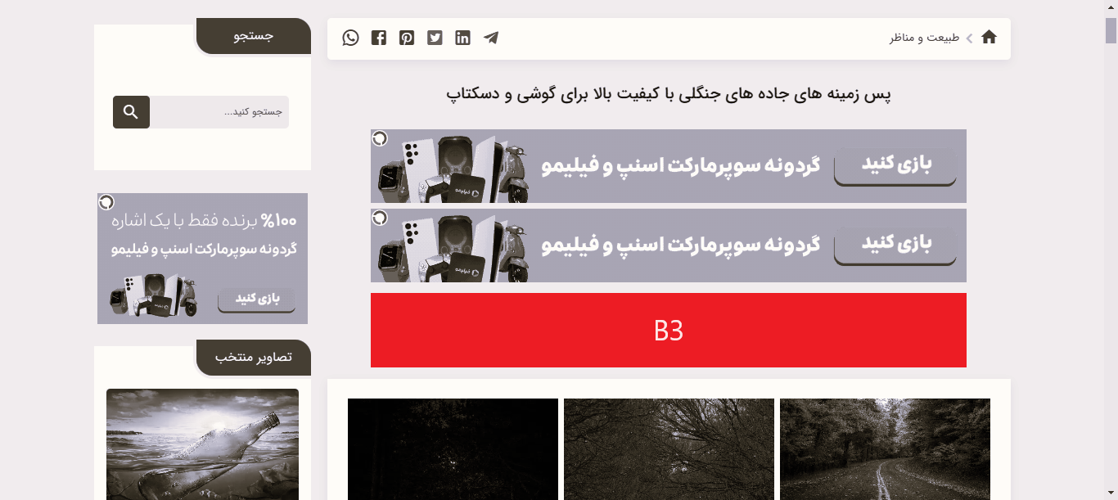Open the forest road with white line thumbnail
1118x500 pixels.
pyautogui.click(x=885, y=449)
